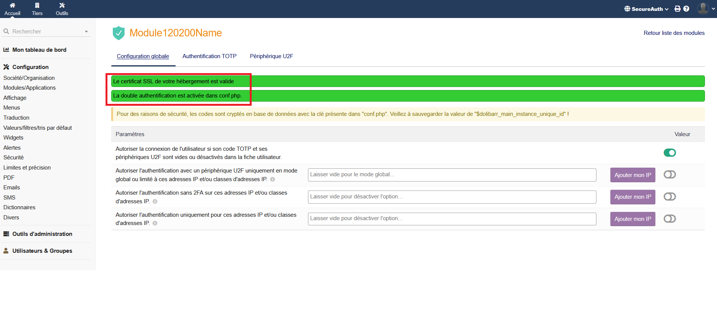Enable the no-2FA IP addresses toggle
The height and width of the screenshot is (321, 717).
(x=669, y=197)
